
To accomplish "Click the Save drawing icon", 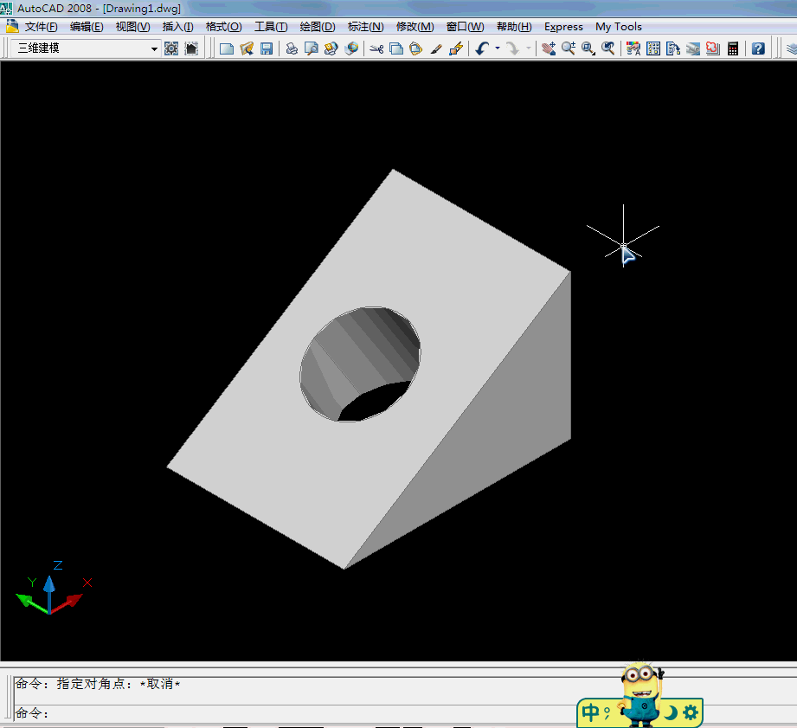I will point(267,48).
